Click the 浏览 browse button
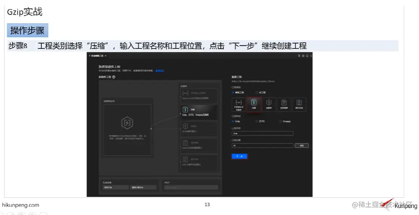419x215 pixels. click(302, 146)
